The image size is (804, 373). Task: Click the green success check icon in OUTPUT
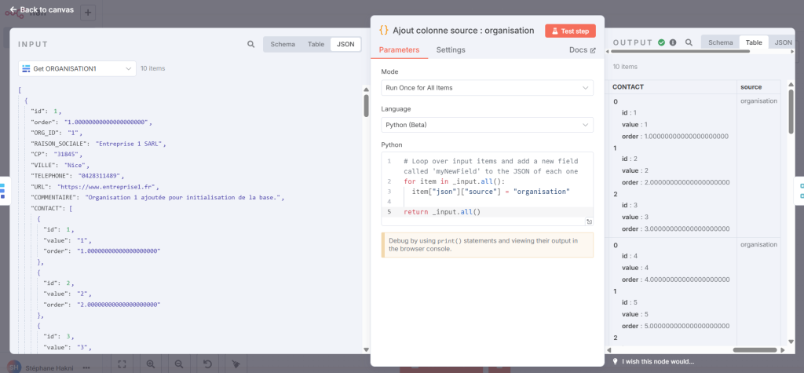pyautogui.click(x=661, y=42)
